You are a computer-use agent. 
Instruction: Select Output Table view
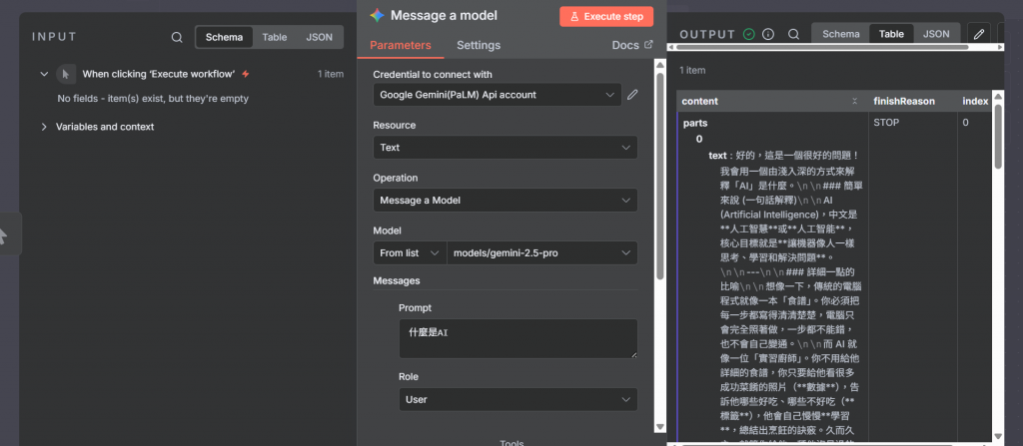(891, 34)
